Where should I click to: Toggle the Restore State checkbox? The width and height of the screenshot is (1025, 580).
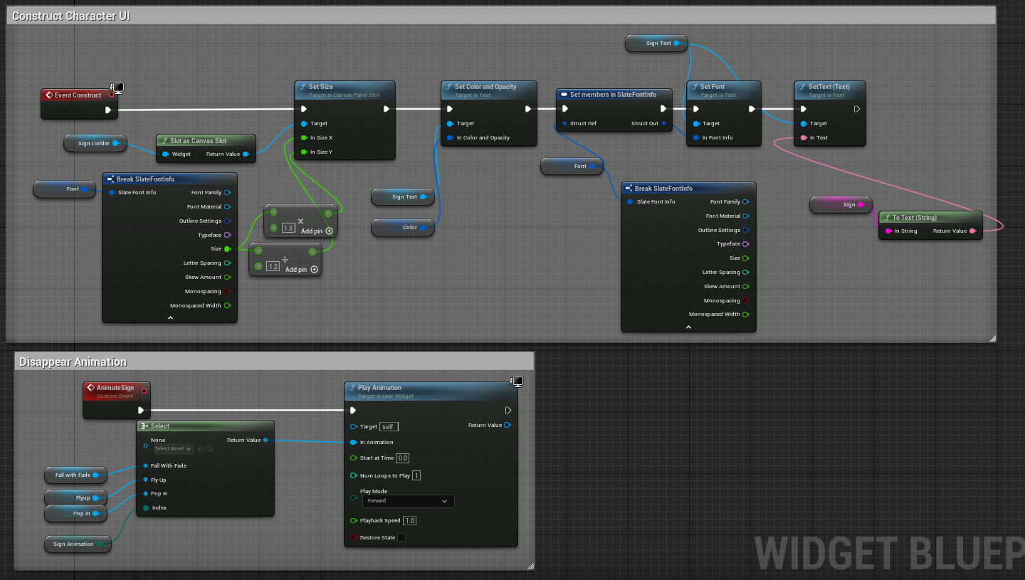pos(401,537)
